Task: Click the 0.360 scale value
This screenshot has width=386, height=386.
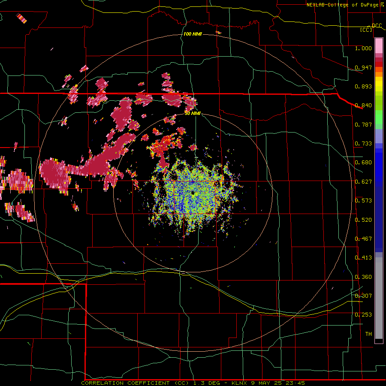Action: (x=363, y=277)
